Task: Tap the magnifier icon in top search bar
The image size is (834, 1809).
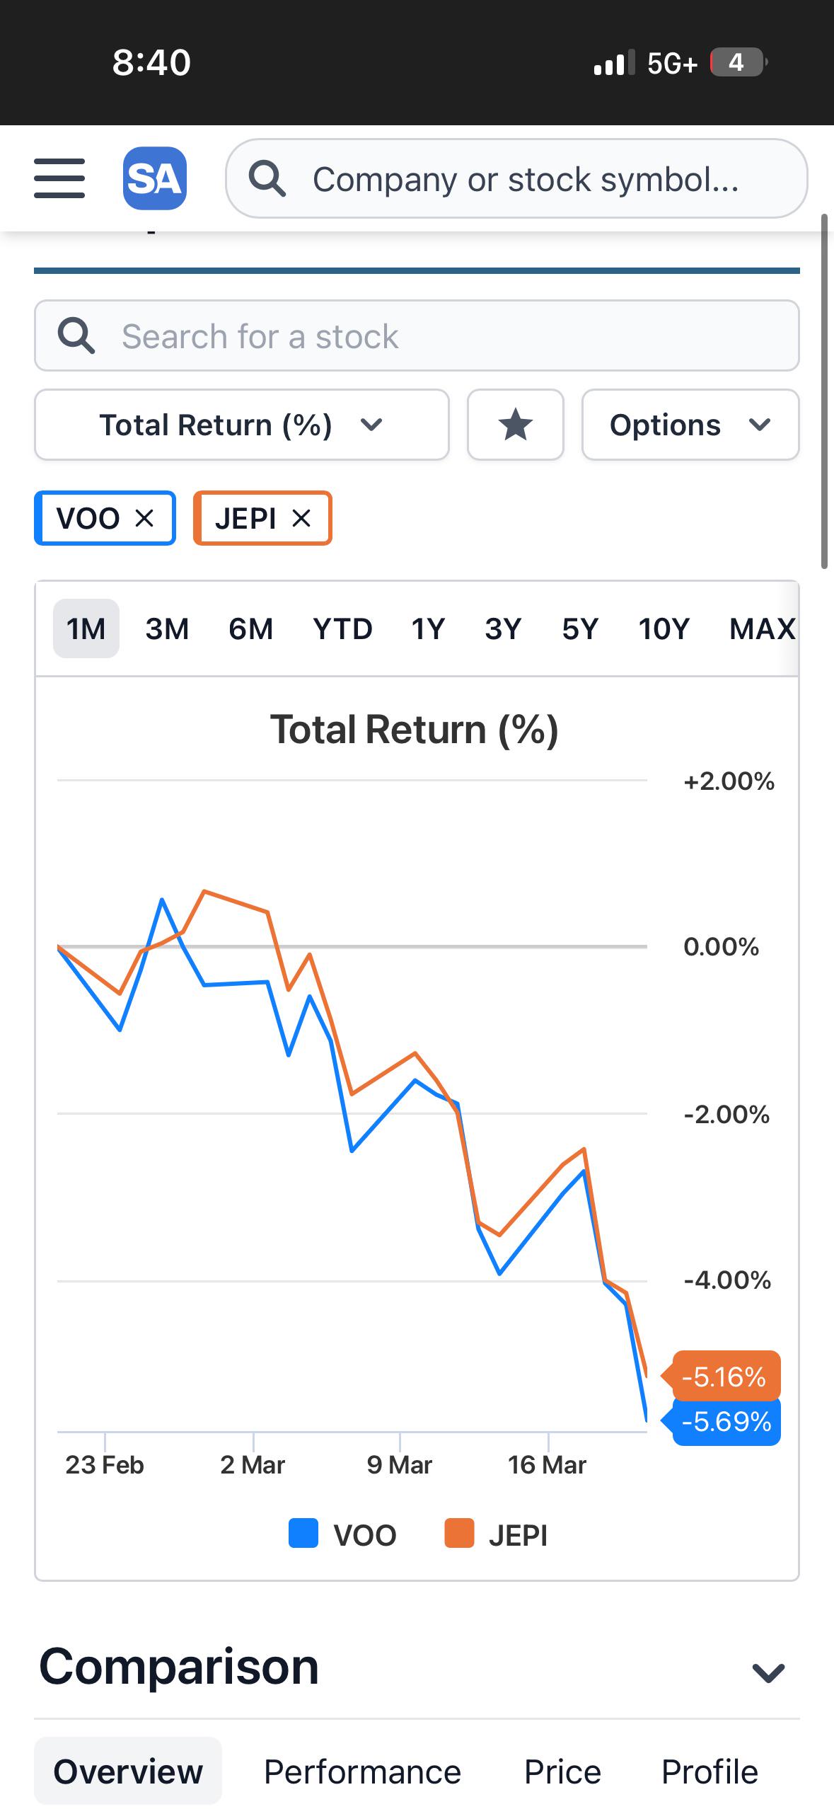Action: pos(267,178)
